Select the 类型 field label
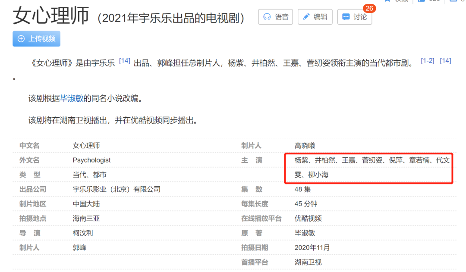Screen dimensions: 466x272 pyautogui.click(x=30, y=175)
